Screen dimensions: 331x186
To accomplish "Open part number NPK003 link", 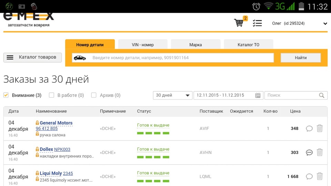I will click(62, 149).
